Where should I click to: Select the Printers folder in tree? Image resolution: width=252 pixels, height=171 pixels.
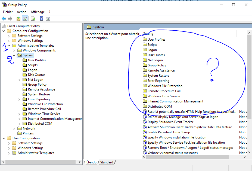point(28,133)
